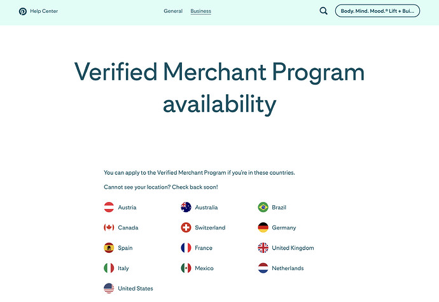The height and width of the screenshot is (302, 439).
Task: Click the United States country label
Action: [x=136, y=289]
